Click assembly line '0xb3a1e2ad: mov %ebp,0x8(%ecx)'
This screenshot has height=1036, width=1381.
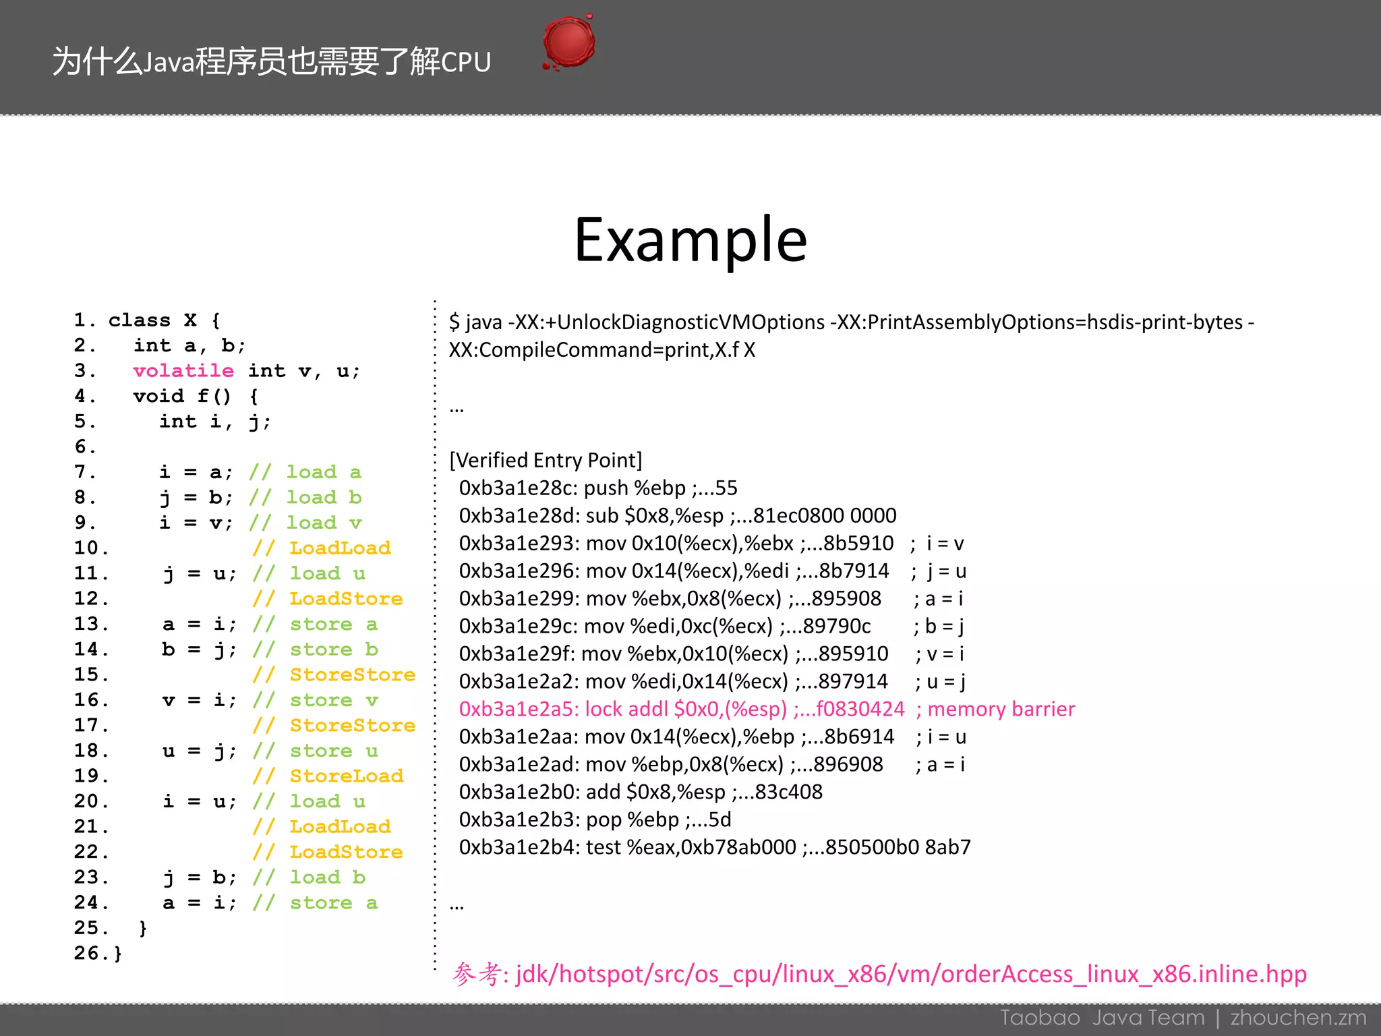712,765
